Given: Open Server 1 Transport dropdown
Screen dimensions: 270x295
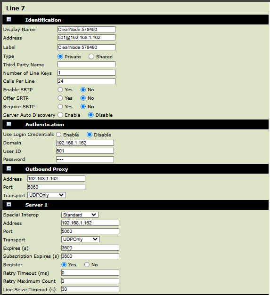Looking at the screenshot, I should click(81, 239).
